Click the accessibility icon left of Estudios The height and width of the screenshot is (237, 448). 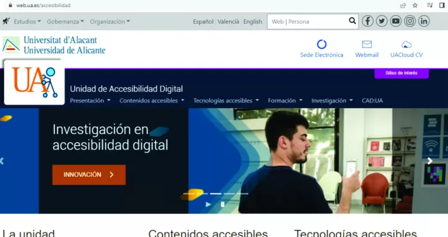pyautogui.click(x=6, y=21)
